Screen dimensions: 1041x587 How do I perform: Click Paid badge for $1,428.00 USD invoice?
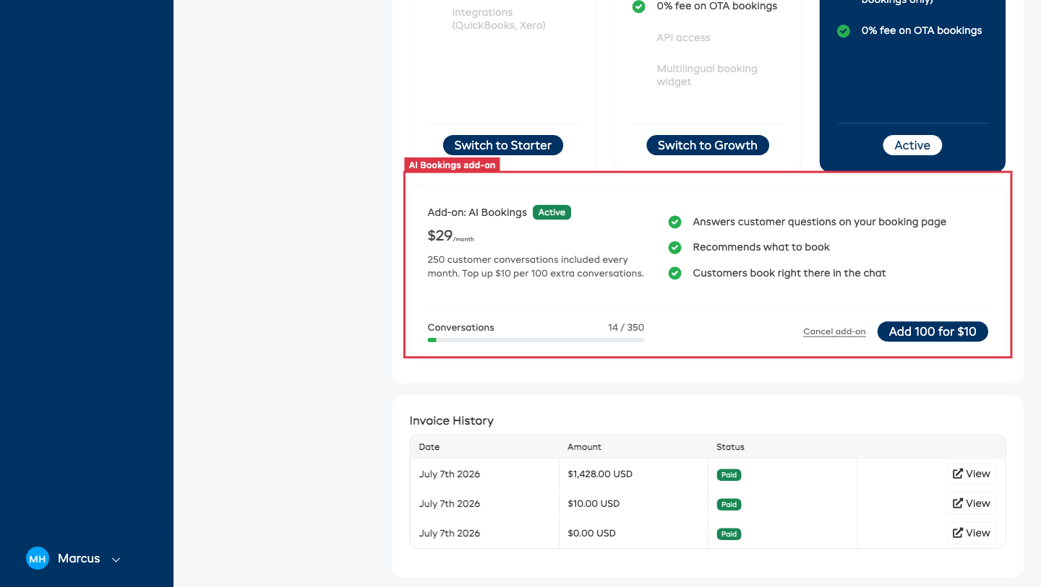tap(729, 475)
